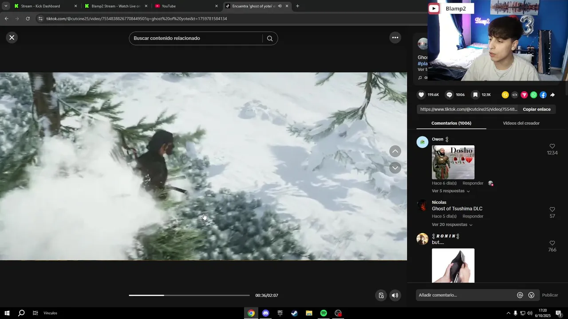568x319 pixels.
Task: Go to previous video with up arrow
Action: [x=395, y=151]
